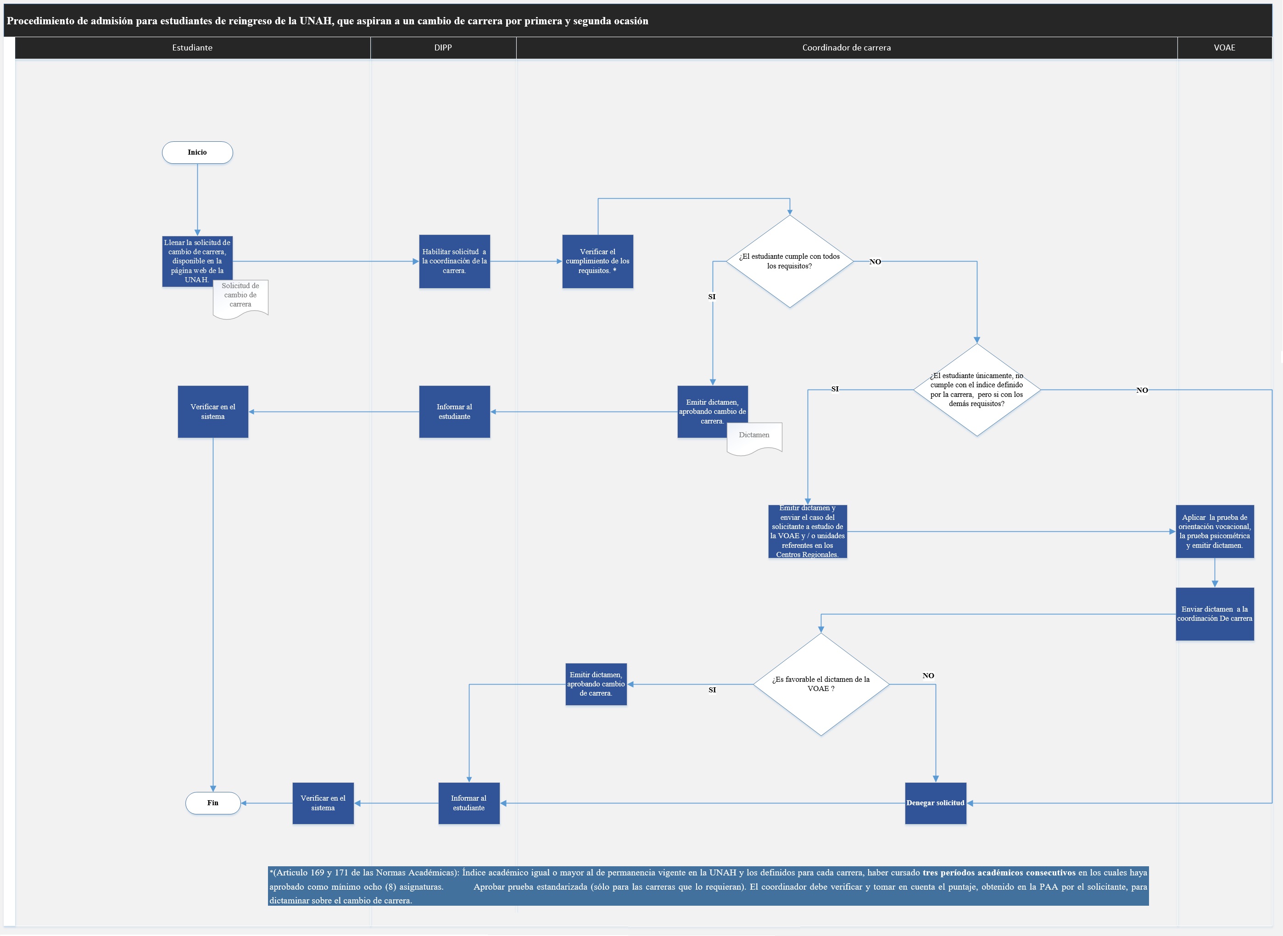Click the Estudiante swimlane header
The height and width of the screenshot is (936, 1283).
click(x=192, y=48)
